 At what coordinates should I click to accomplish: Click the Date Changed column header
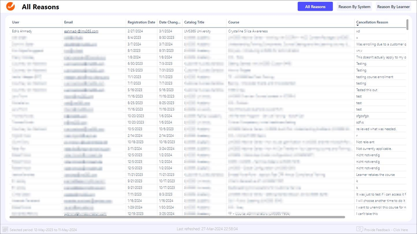[169, 22]
